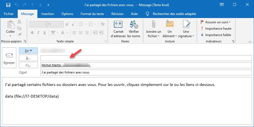
Task: Click the À... recipients button
Action: 28,58
